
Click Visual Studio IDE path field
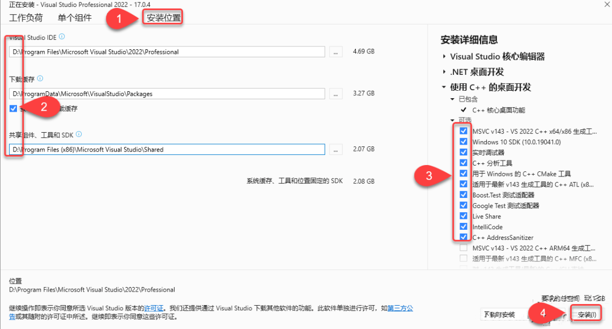(167, 52)
